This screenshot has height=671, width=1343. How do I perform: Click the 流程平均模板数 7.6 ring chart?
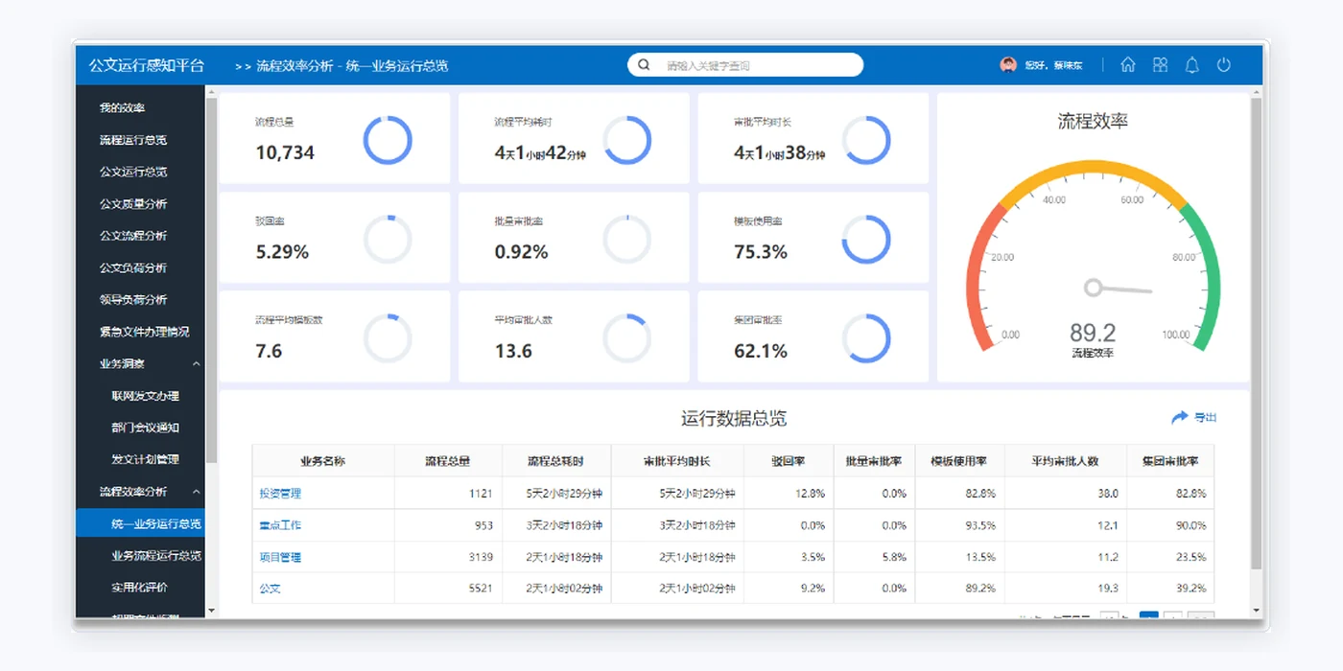click(388, 338)
